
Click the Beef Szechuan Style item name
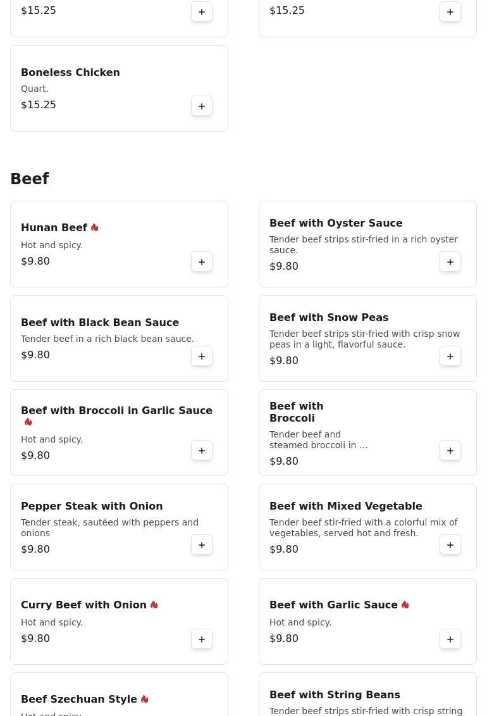click(x=79, y=700)
